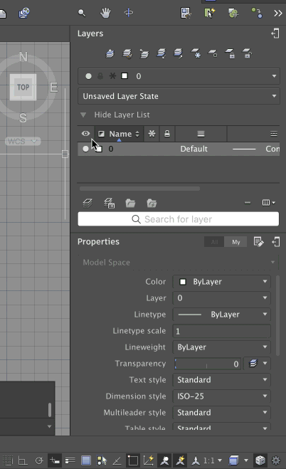Click Make Object's Layer Current icon

point(110,54)
